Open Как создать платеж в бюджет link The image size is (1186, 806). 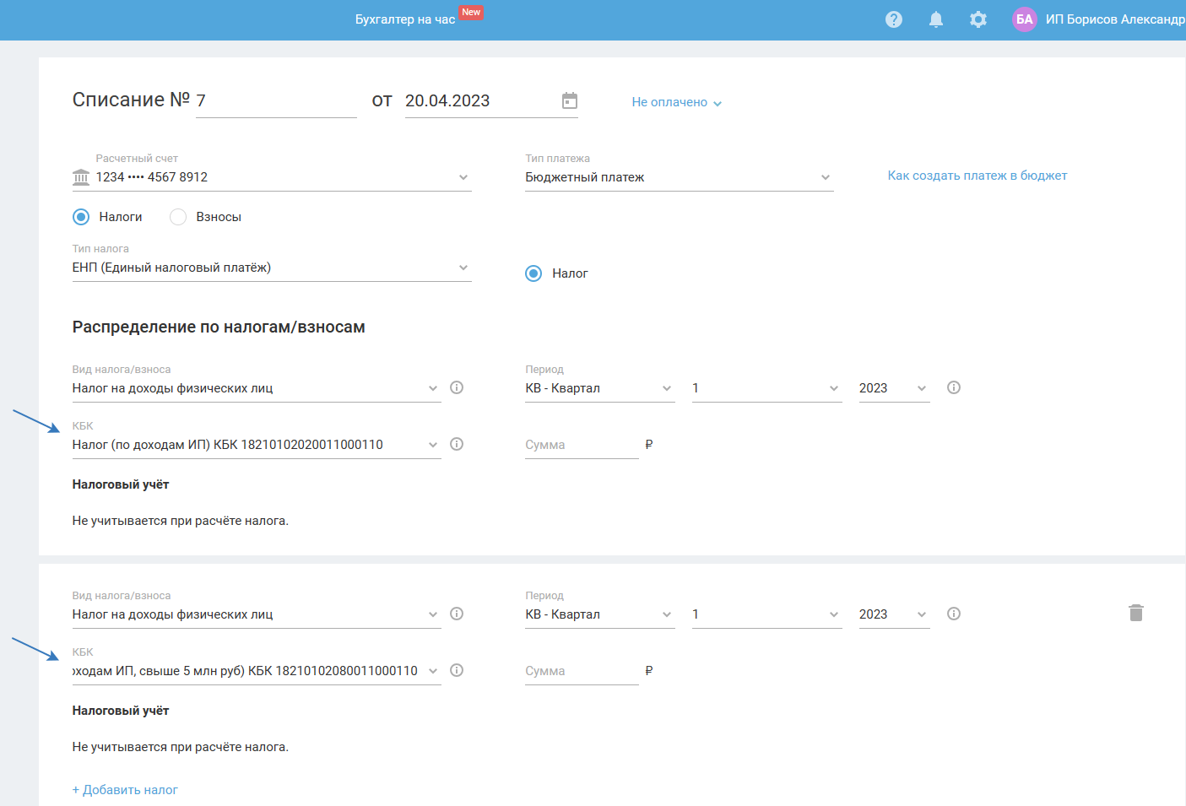[977, 176]
